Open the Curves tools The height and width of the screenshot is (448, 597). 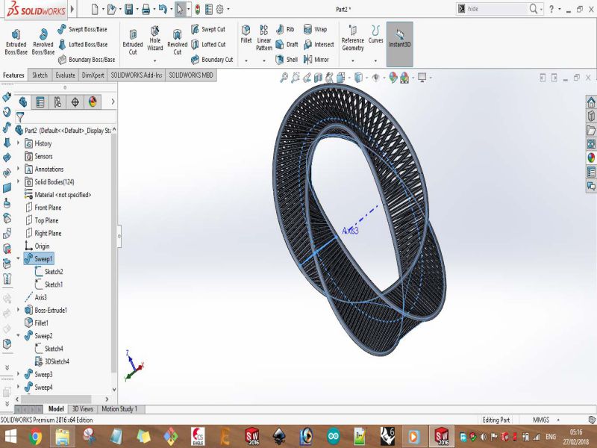375,34
